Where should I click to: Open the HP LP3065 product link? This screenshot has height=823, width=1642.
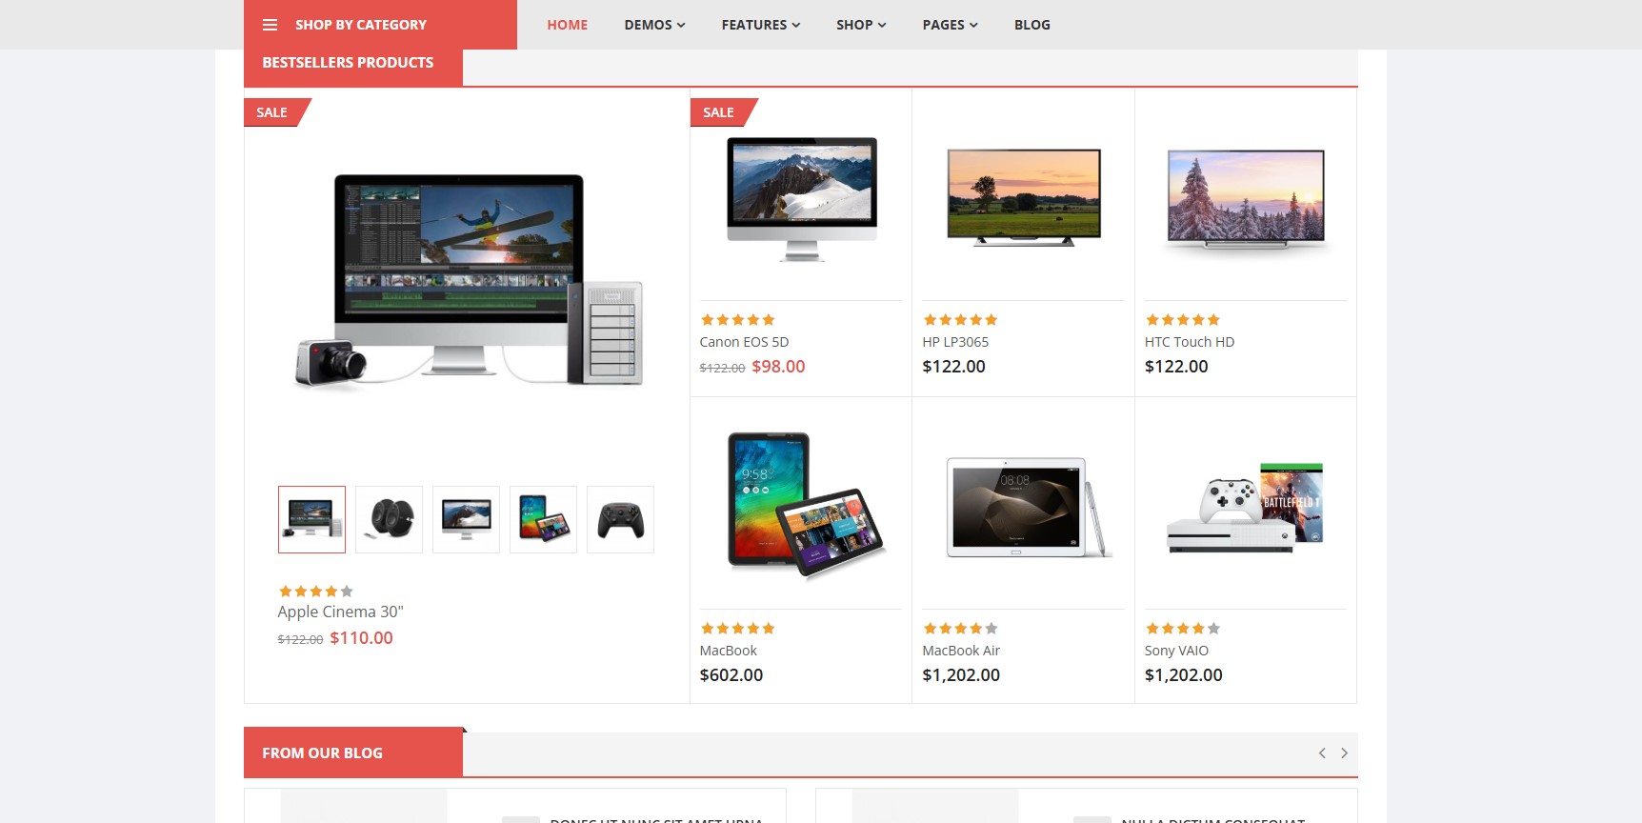(955, 342)
